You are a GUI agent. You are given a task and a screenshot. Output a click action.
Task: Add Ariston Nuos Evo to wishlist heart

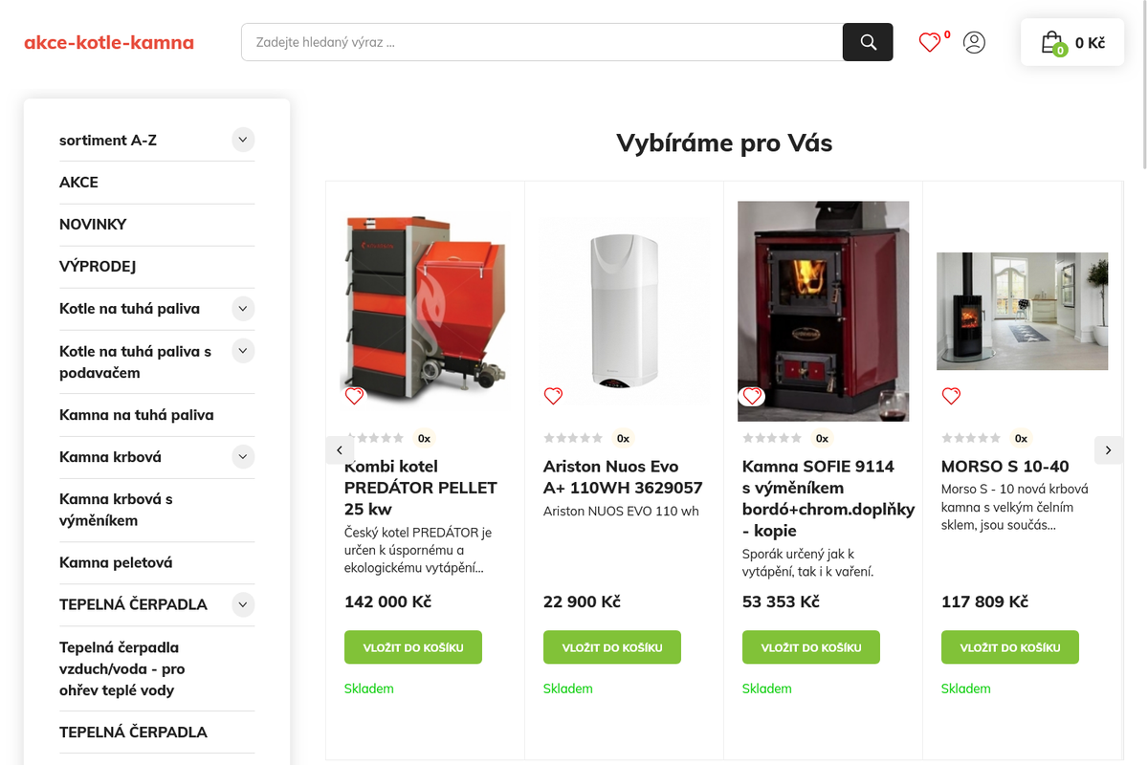(x=553, y=396)
